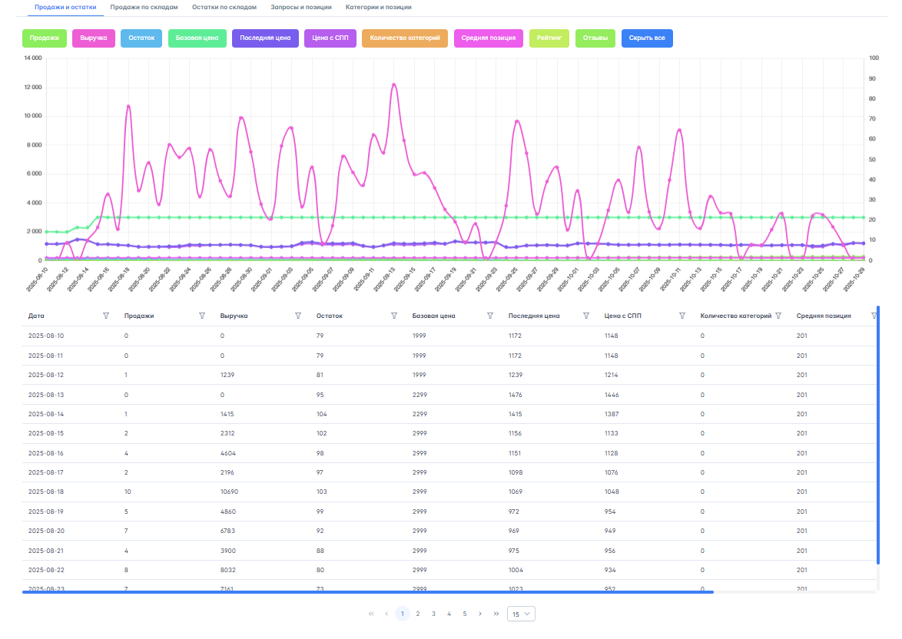Open filter icon for Остаток column

(x=394, y=316)
